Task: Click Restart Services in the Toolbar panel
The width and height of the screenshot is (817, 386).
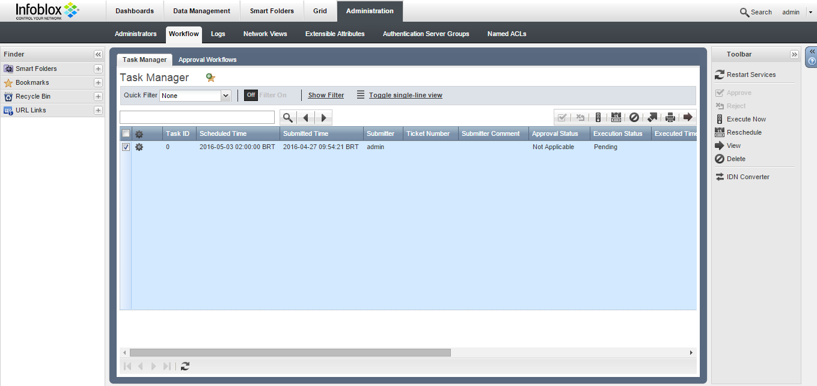Action: (751, 75)
